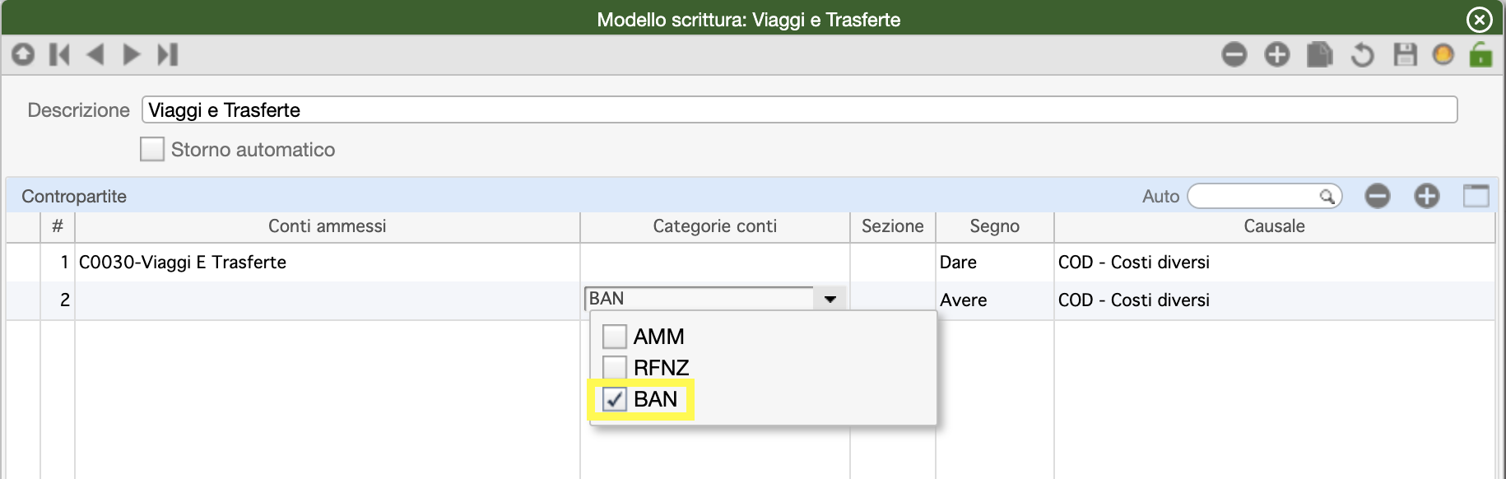Enable Storno automatico checkbox
Screen dimensions: 1506x479
pyautogui.click(x=152, y=149)
